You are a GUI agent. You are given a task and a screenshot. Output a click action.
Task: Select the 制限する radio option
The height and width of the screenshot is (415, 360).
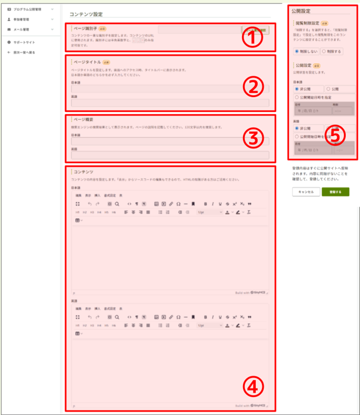[x=332, y=51]
